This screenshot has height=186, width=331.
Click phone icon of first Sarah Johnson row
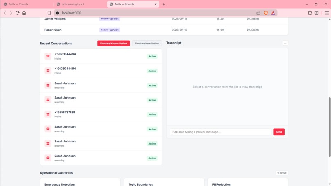[48, 85]
